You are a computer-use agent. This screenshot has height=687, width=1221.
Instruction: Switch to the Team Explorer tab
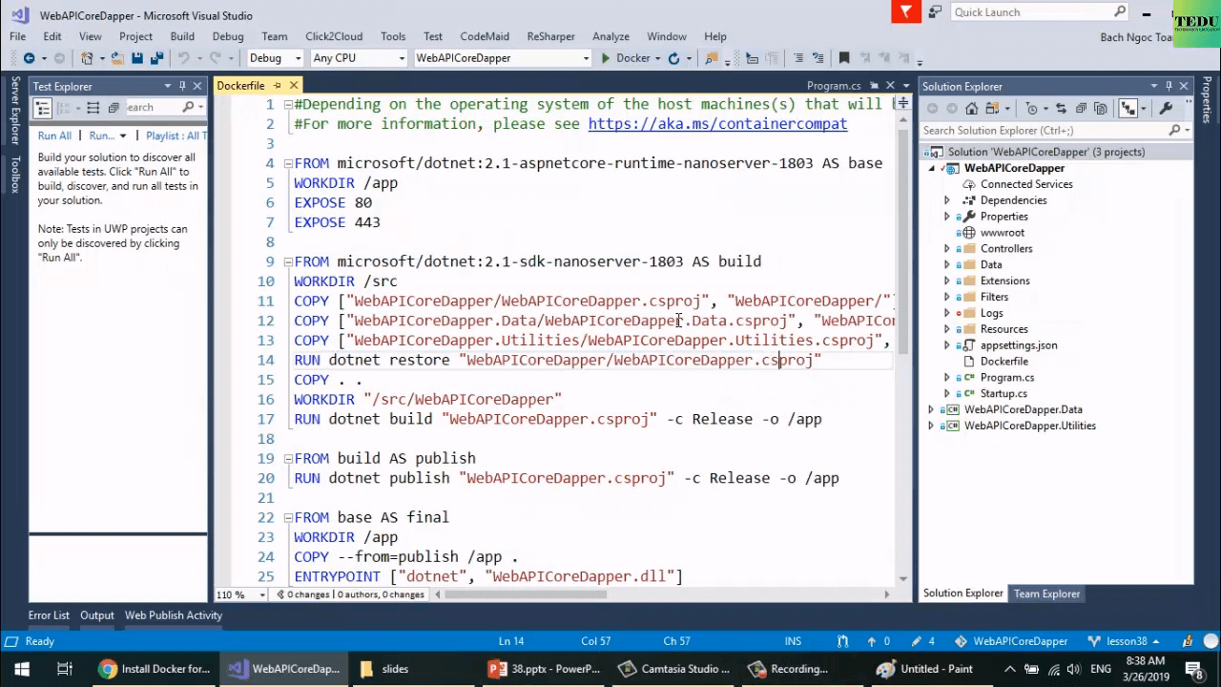(x=1046, y=593)
